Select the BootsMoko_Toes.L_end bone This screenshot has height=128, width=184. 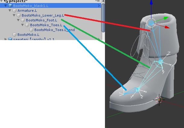(x=55, y=30)
